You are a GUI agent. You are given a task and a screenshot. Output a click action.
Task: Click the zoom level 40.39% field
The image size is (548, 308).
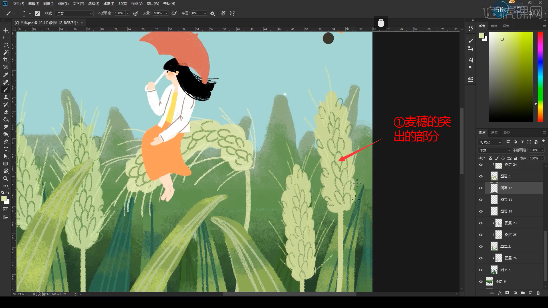(19, 294)
